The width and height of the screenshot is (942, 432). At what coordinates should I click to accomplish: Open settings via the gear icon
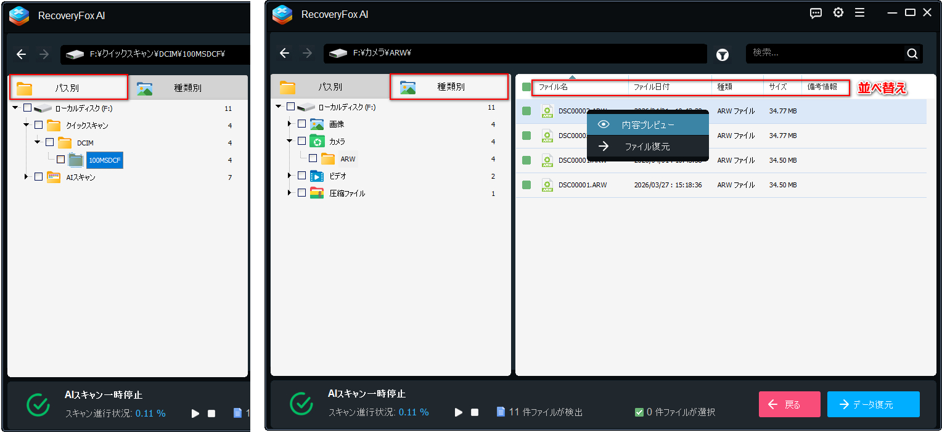(x=838, y=13)
